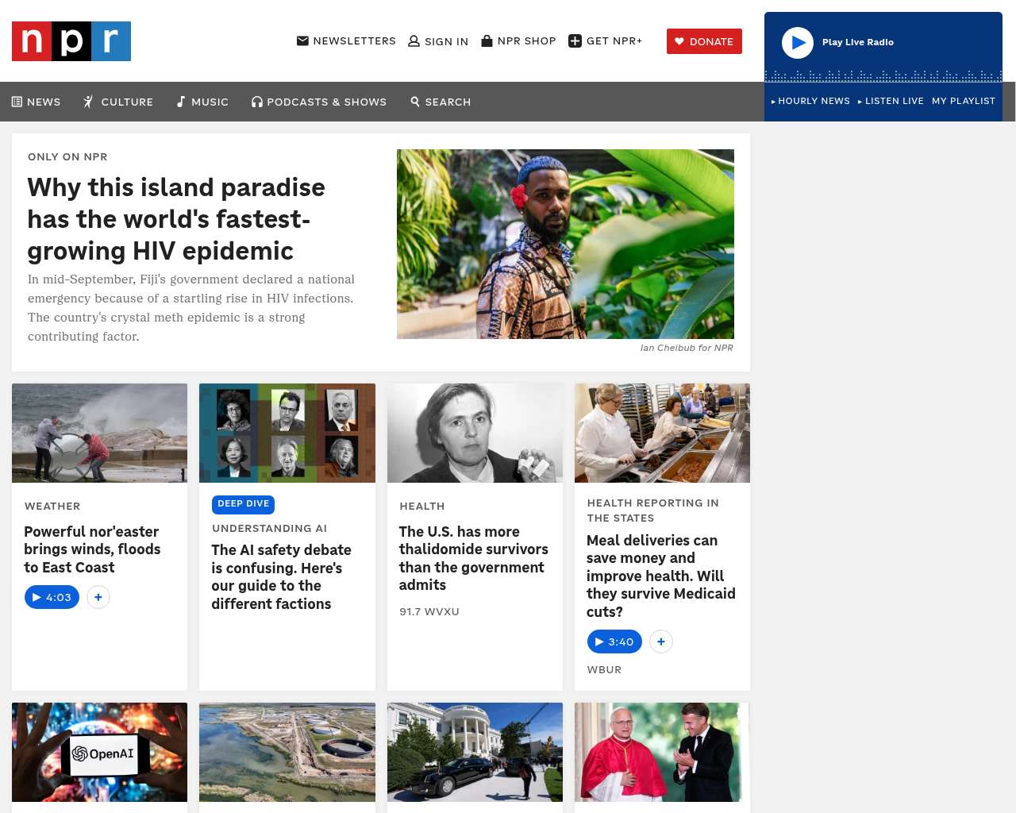Click the OpenAI phone thumbnail
This screenshot has width=1016, height=813.
(x=100, y=752)
